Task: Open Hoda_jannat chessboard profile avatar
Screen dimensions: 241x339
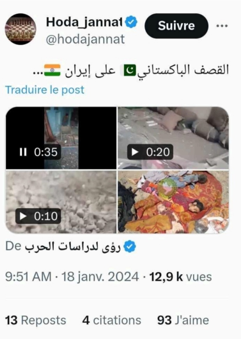Action: point(20,29)
